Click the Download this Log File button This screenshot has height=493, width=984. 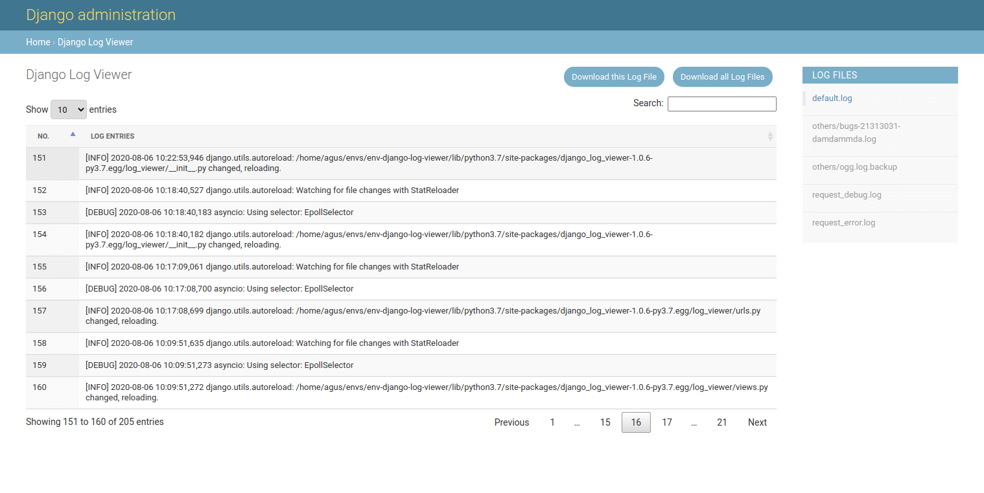pos(613,76)
